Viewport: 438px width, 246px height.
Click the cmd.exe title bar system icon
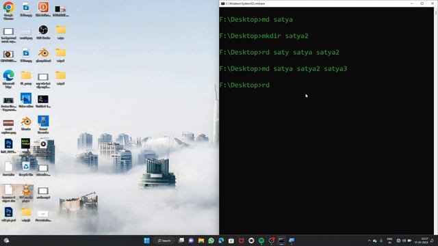click(222, 3)
